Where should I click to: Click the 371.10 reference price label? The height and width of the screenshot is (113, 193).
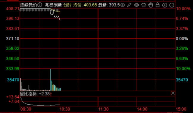13,39
